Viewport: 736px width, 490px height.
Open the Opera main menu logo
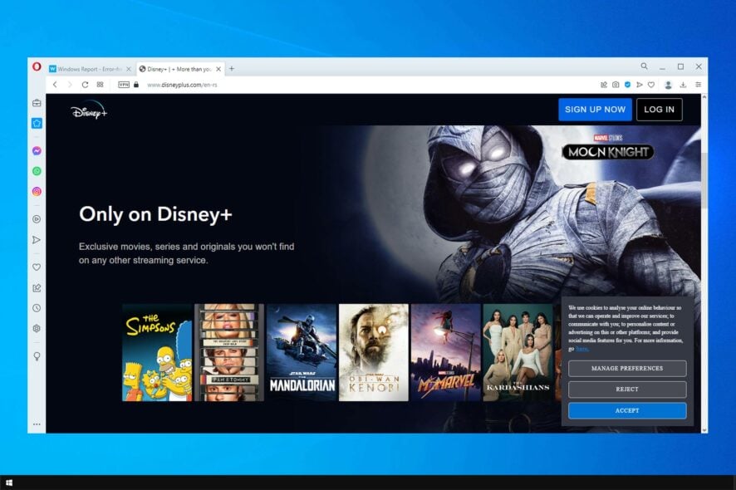37,67
